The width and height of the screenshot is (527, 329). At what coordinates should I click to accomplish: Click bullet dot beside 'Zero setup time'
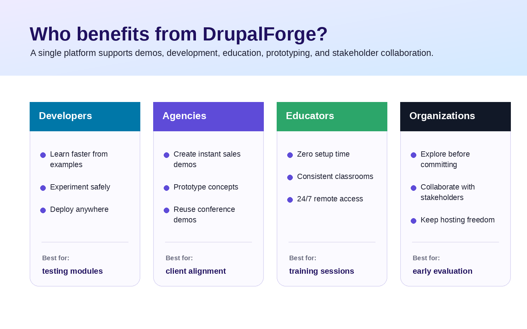(x=290, y=155)
